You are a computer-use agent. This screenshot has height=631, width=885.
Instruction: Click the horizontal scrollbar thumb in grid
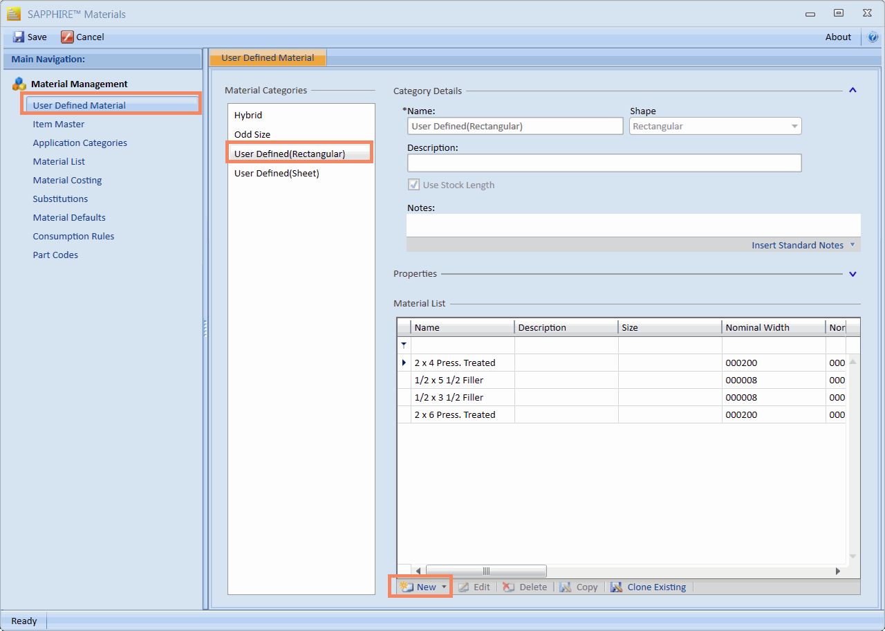(486, 571)
